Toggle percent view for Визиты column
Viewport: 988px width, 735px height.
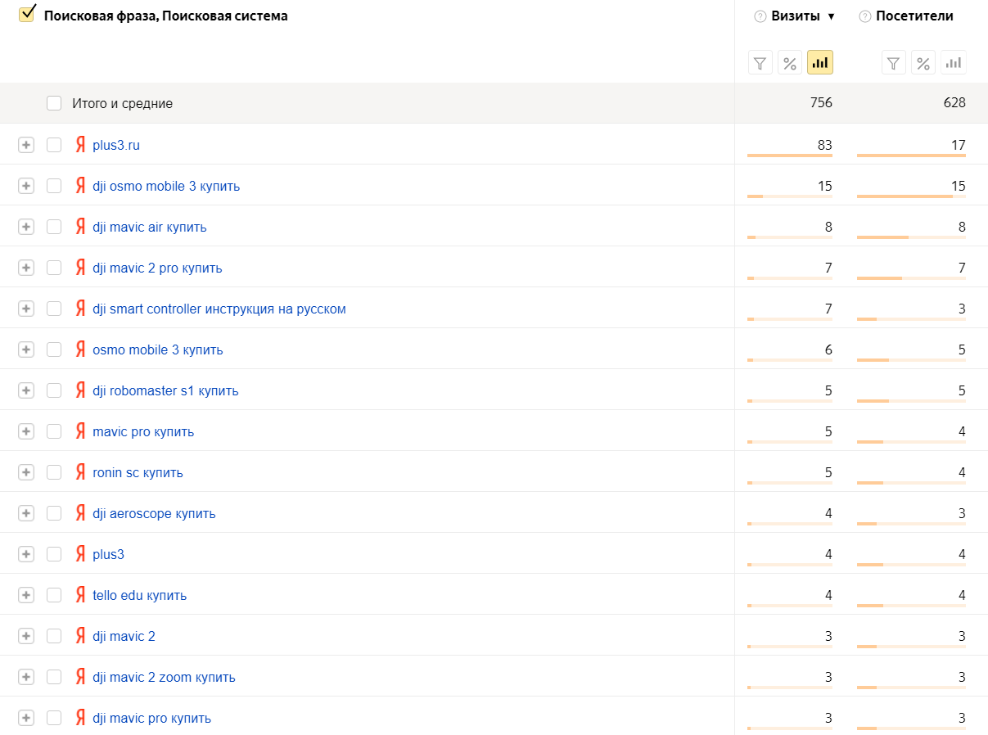point(790,63)
